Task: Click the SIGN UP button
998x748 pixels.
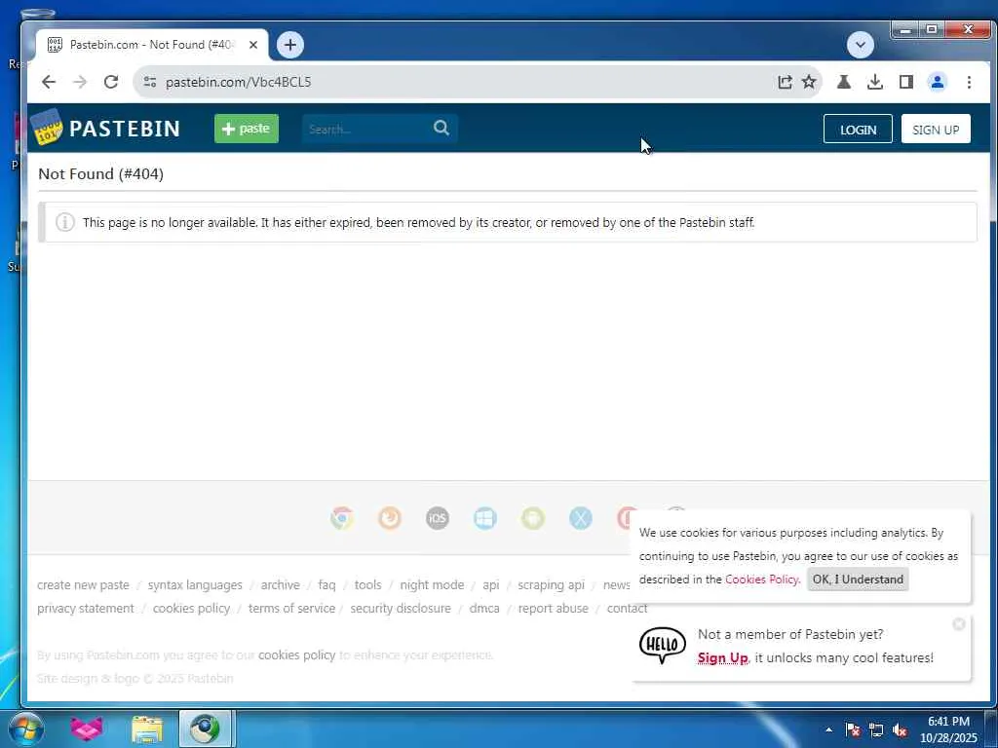Action: pyautogui.click(x=936, y=130)
